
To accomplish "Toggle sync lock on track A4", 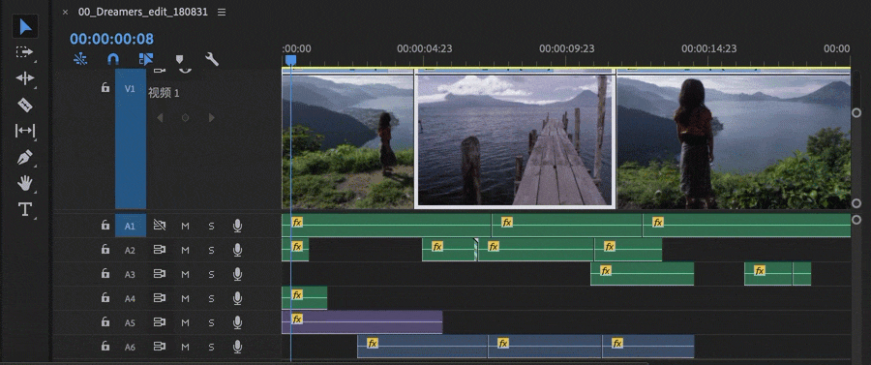I will [x=160, y=298].
